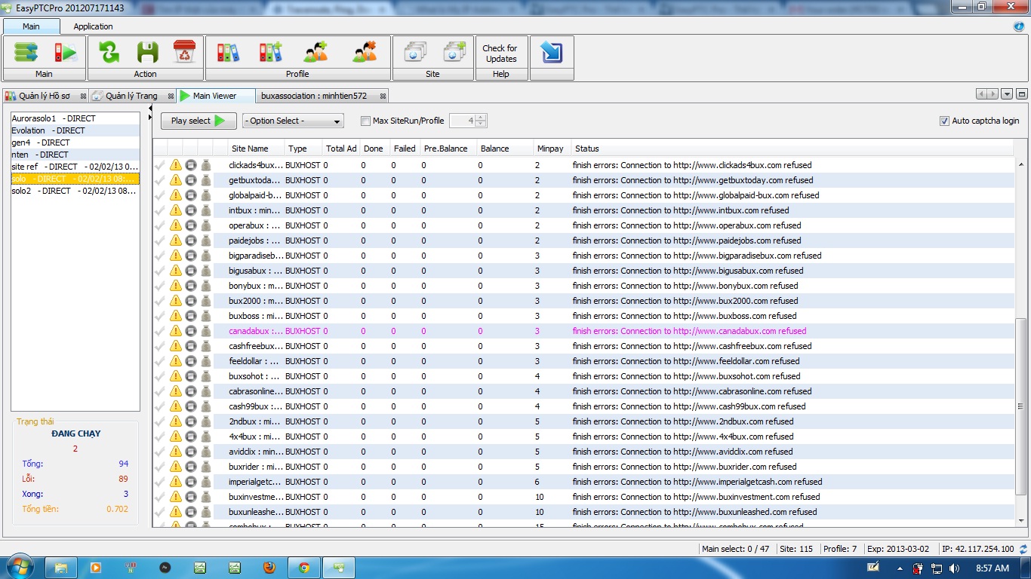Open the tab list dropdown arrow at right

coord(1007,94)
